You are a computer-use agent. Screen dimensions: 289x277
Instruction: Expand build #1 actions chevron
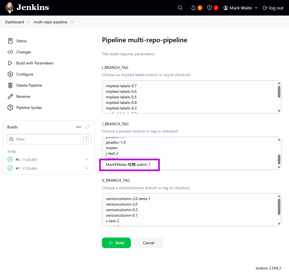[87, 168]
